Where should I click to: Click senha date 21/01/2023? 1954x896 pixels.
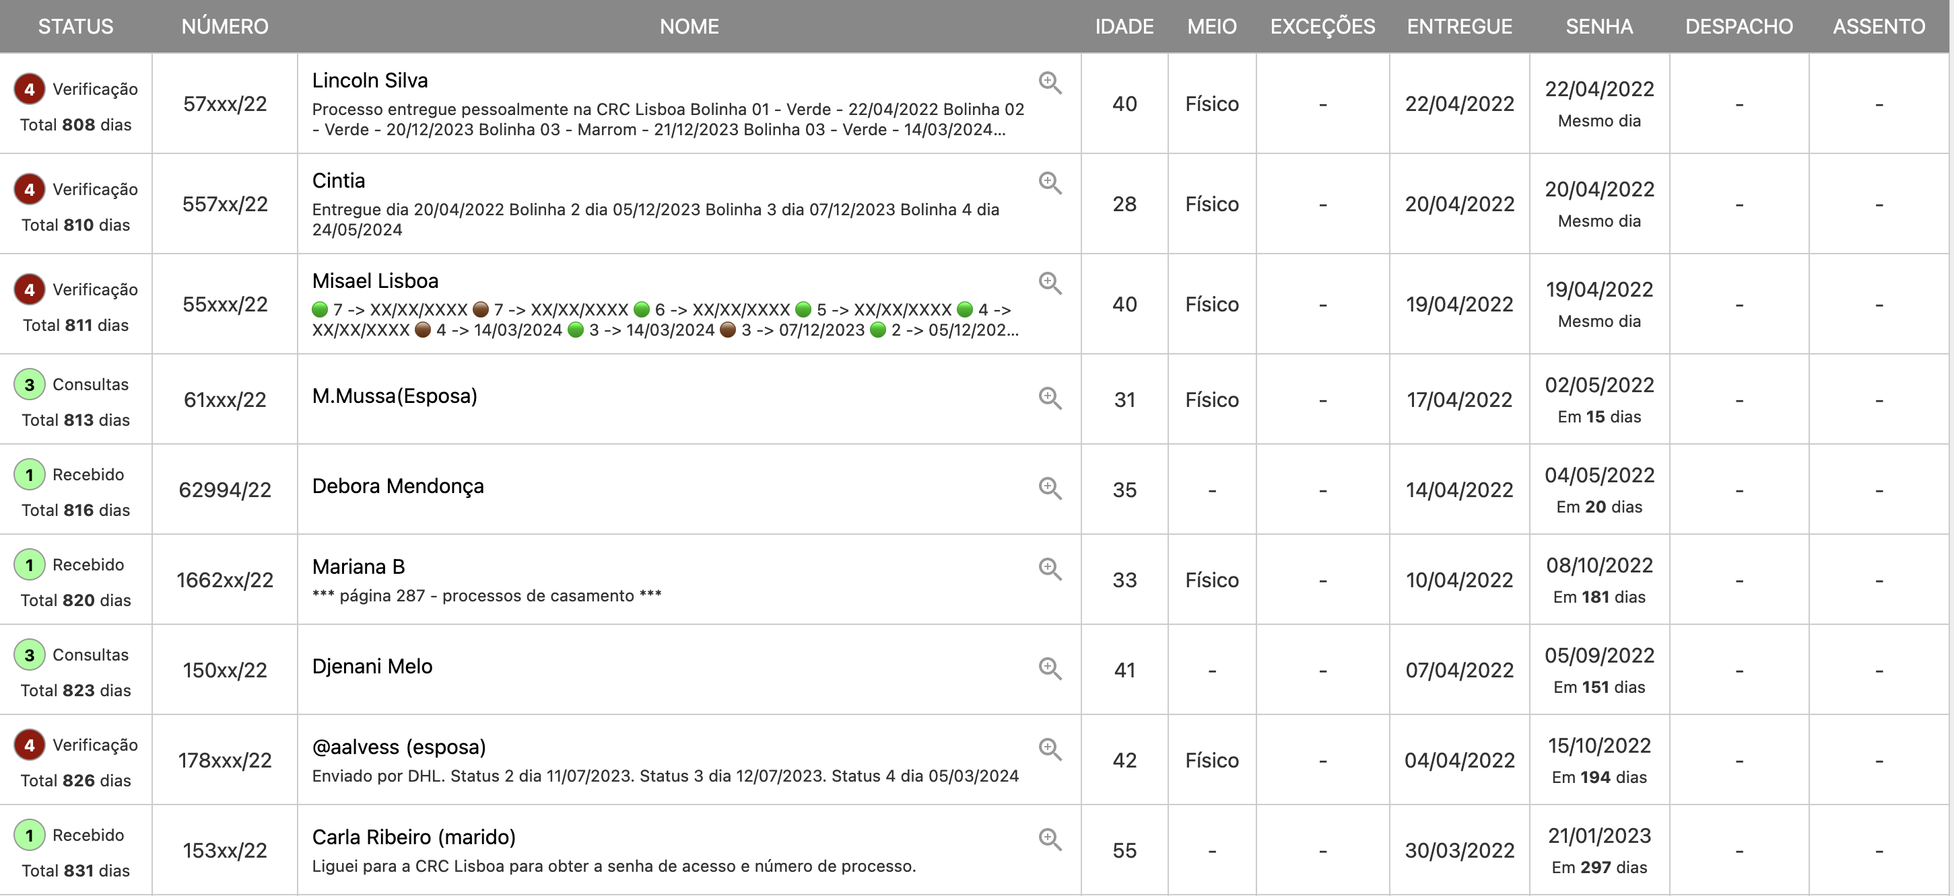pos(1599,836)
